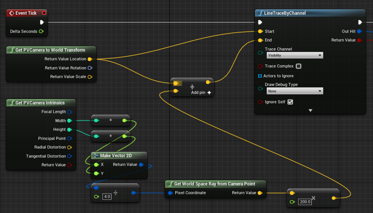Click Height conversion node output pin
The width and height of the screenshot is (373, 213).
pos(124,136)
